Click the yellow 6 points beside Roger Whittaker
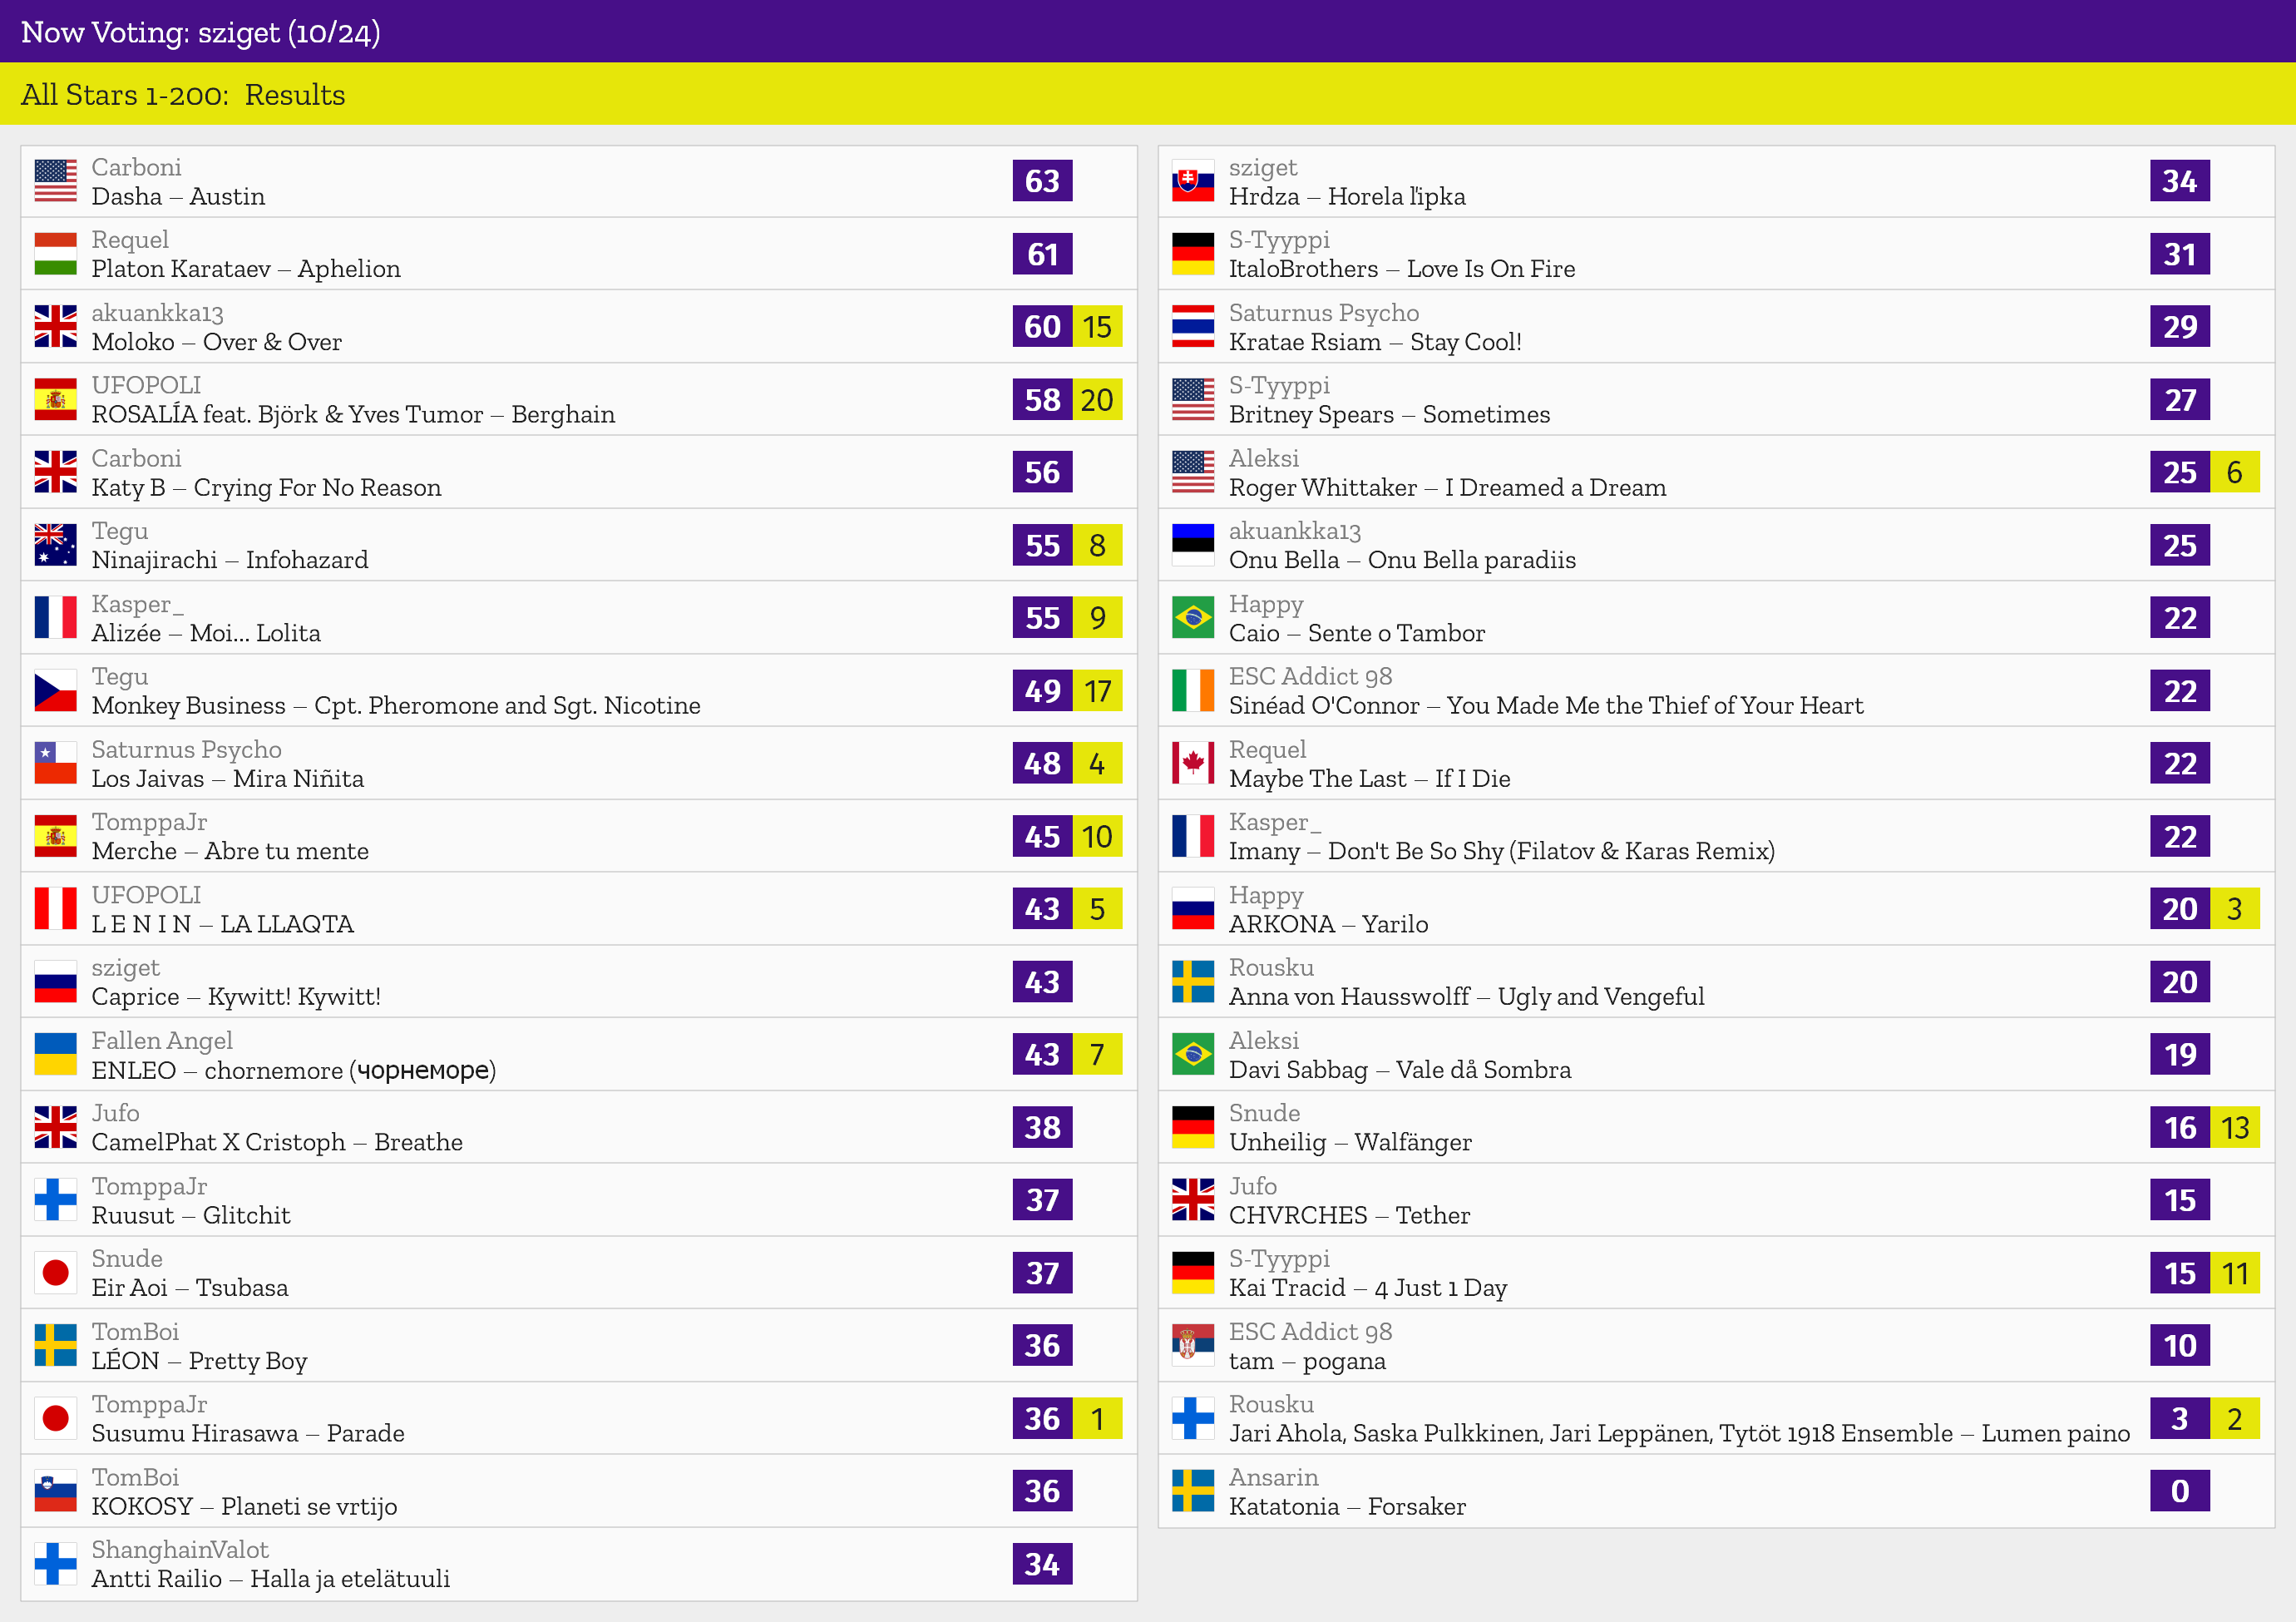 point(2235,472)
